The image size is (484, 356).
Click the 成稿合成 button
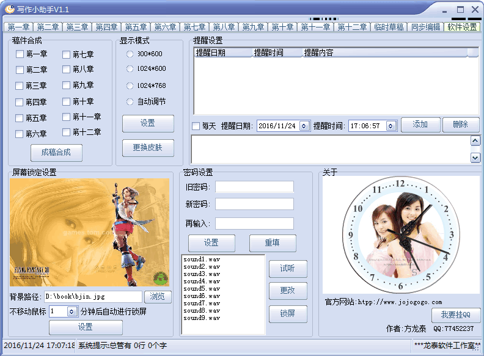click(56, 153)
